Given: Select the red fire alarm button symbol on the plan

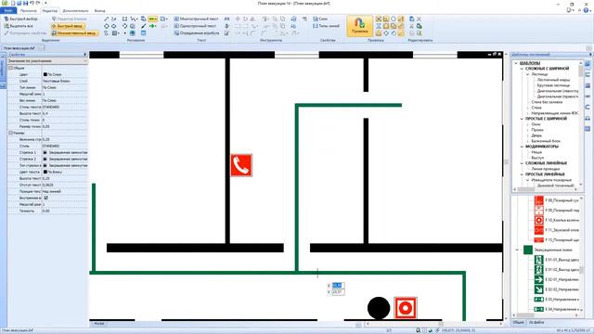Looking at the screenshot, I should [x=406, y=308].
